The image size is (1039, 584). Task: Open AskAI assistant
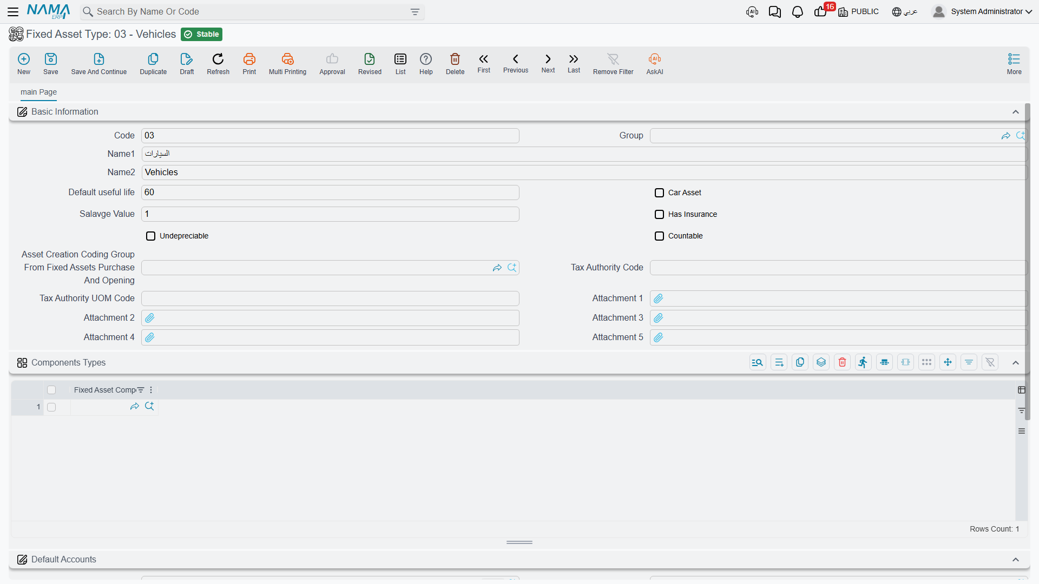tap(655, 64)
